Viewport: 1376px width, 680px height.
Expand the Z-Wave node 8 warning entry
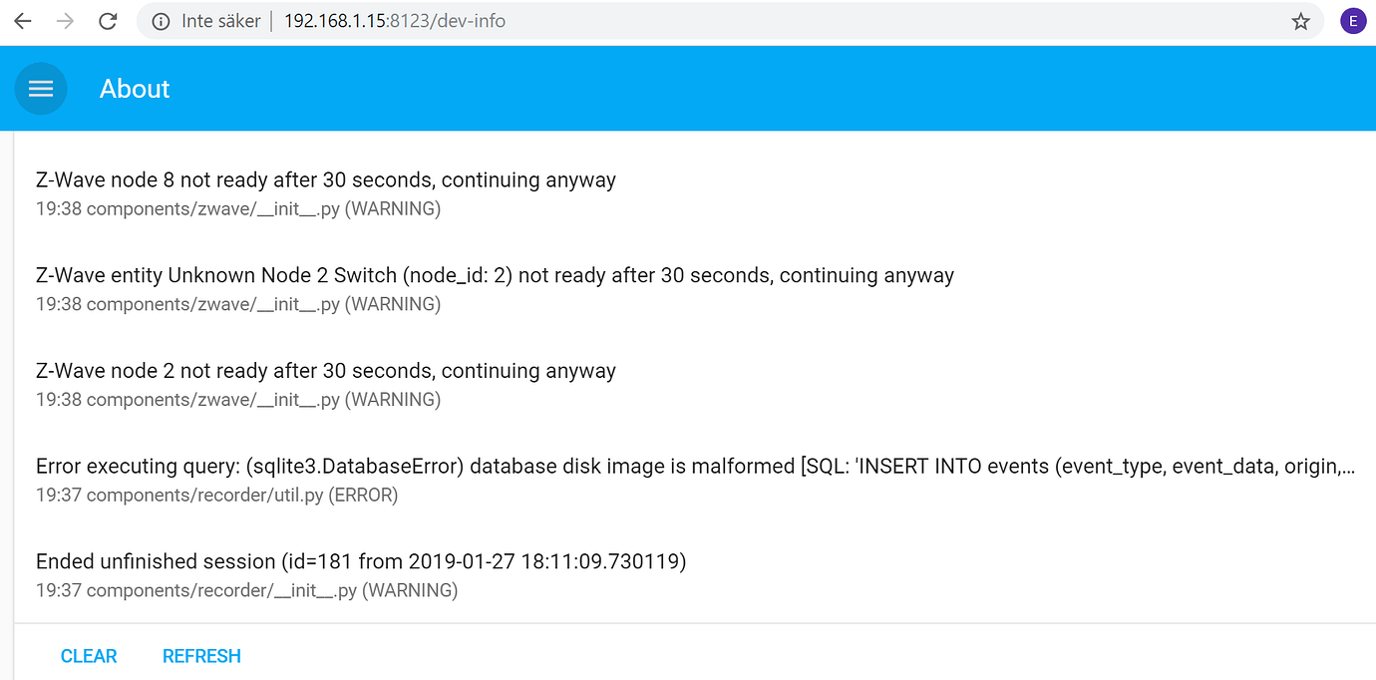tap(325, 179)
